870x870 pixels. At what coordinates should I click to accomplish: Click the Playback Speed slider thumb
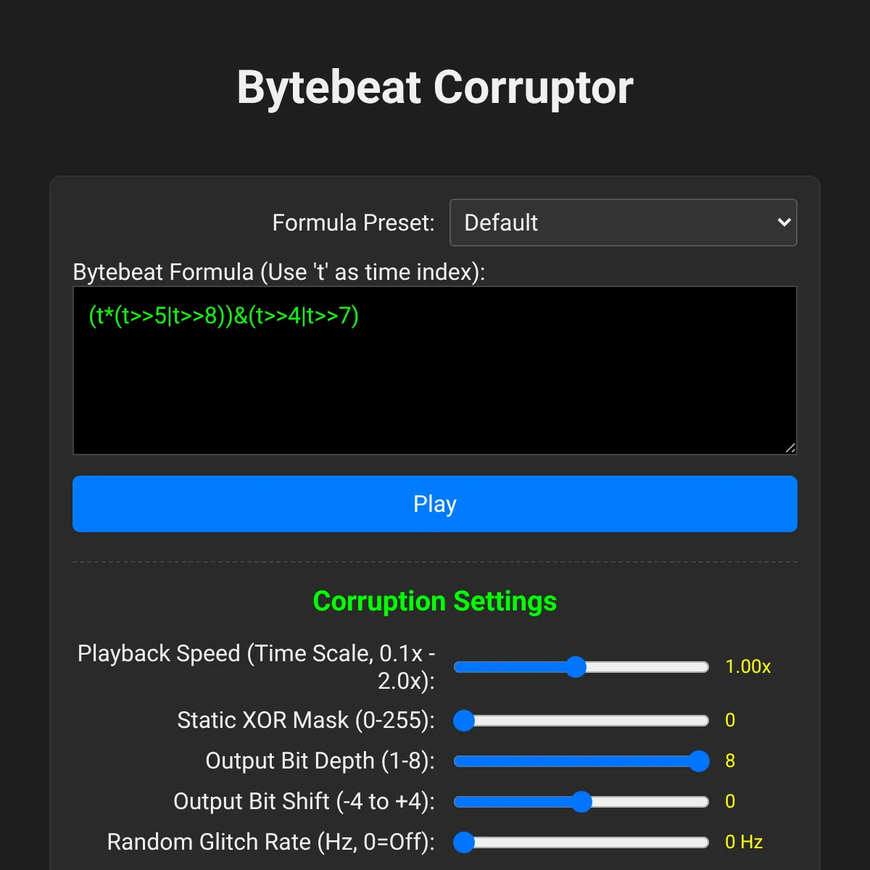(576, 667)
